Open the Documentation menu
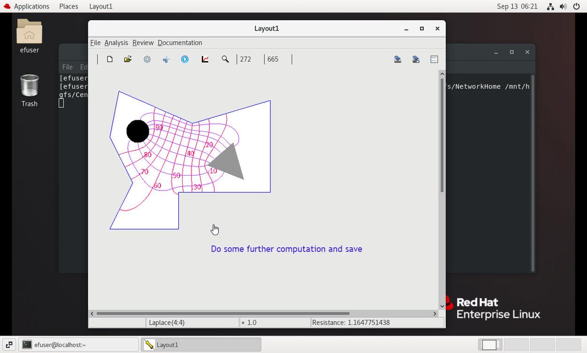Screen dimensions: 587x353 coord(180,43)
